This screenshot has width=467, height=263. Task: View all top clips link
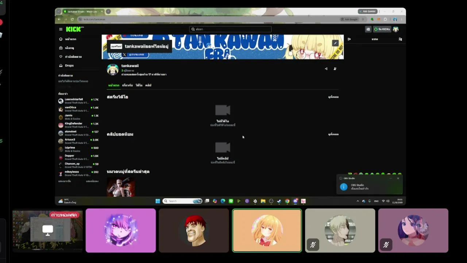(x=333, y=134)
